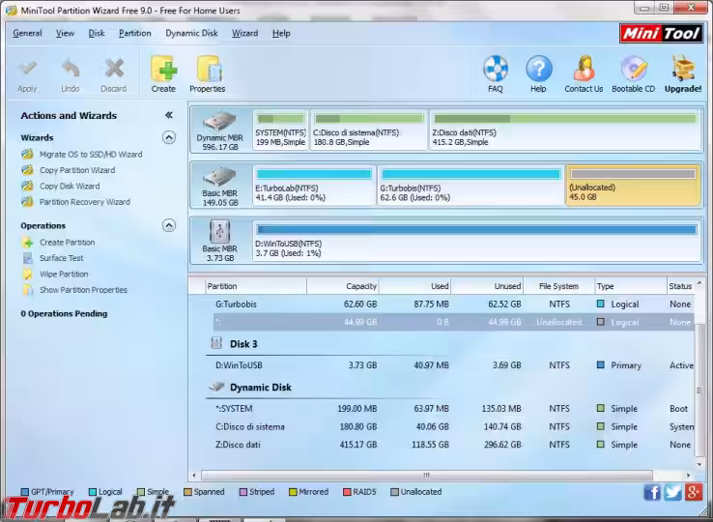Sort by the Partition column header
The image size is (713, 522).
[x=256, y=286]
